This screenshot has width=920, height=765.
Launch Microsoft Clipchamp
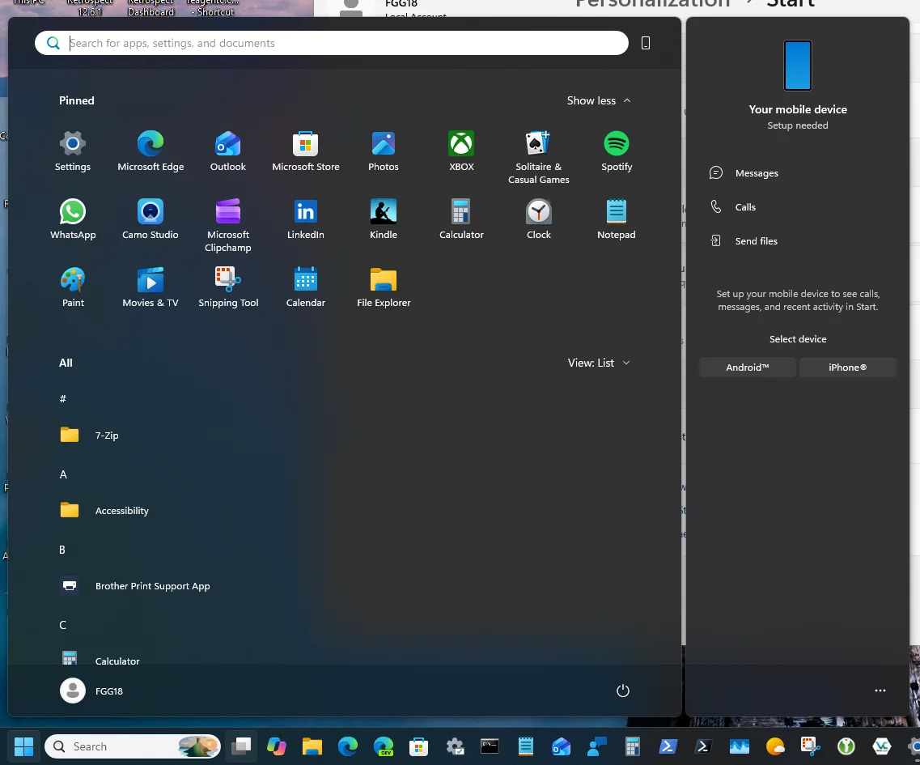click(227, 226)
